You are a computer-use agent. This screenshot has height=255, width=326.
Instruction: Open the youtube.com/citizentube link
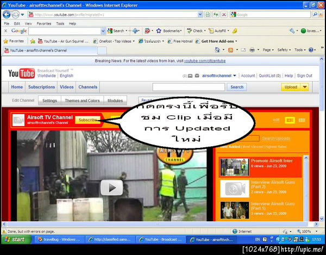tap(205, 61)
